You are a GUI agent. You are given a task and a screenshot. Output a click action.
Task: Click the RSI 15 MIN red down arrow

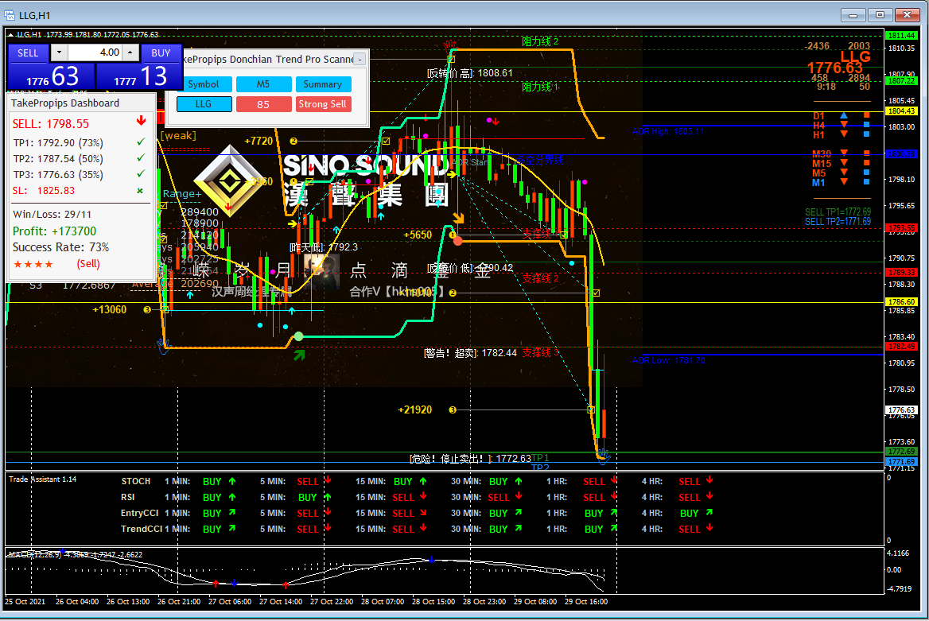coord(423,496)
